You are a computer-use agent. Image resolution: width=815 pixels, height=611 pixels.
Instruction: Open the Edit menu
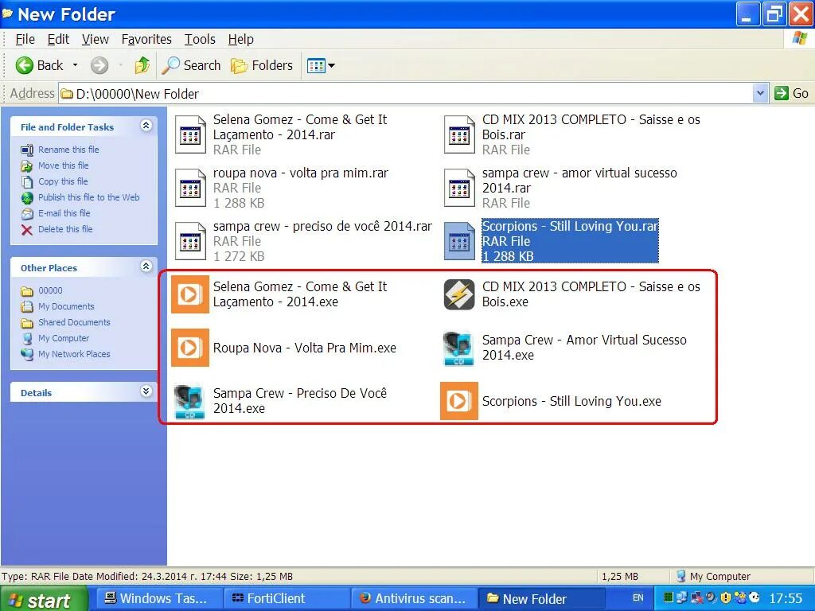click(x=58, y=40)
